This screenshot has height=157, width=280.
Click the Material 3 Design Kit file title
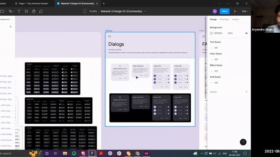click(122, 11)
